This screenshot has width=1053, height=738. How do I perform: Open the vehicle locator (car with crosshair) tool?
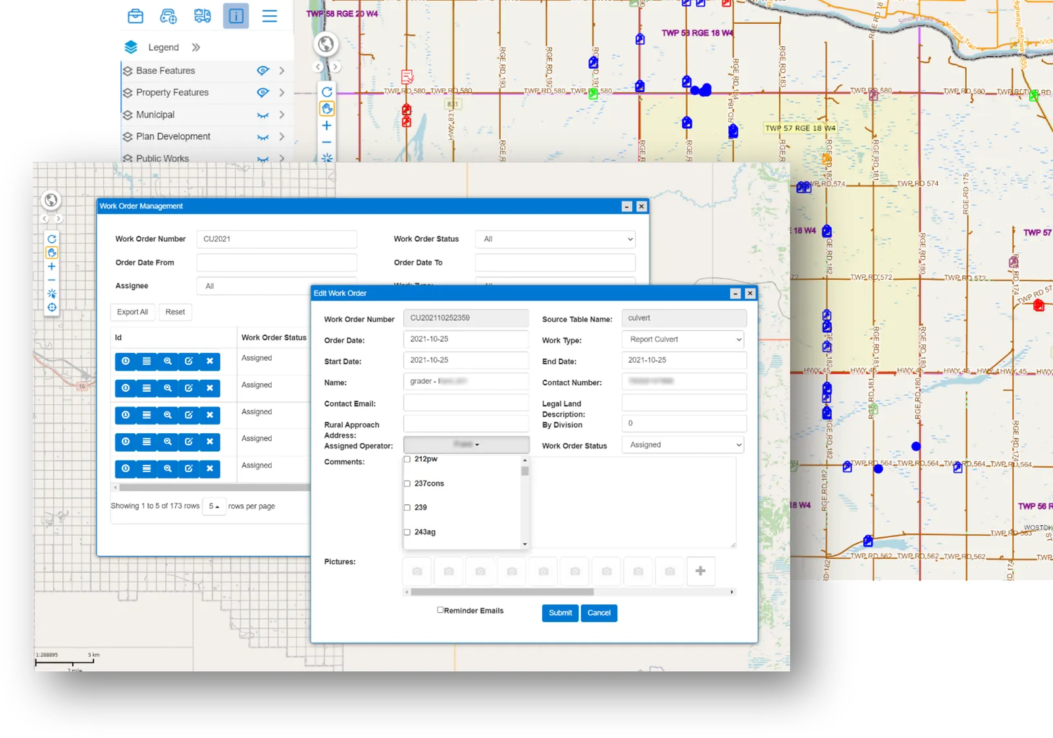(168, 16)
